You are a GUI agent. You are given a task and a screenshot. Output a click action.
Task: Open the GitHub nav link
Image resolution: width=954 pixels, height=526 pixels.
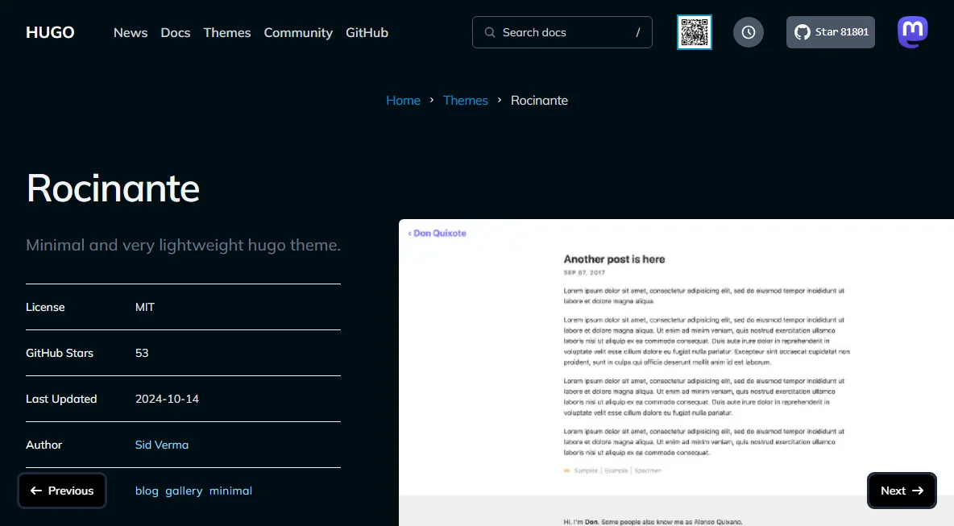point(367,32)
